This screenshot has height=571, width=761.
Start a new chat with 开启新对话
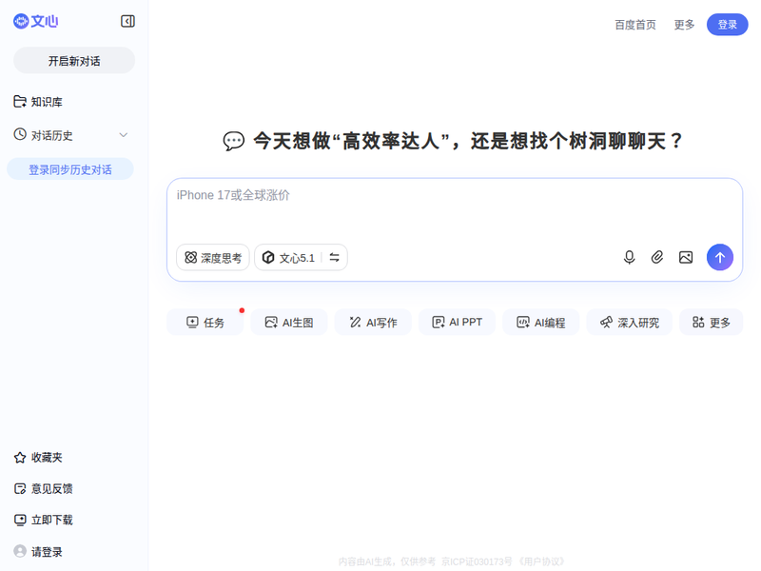74,61
